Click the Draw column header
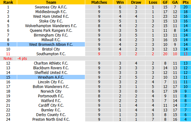 tap(136, 2)
